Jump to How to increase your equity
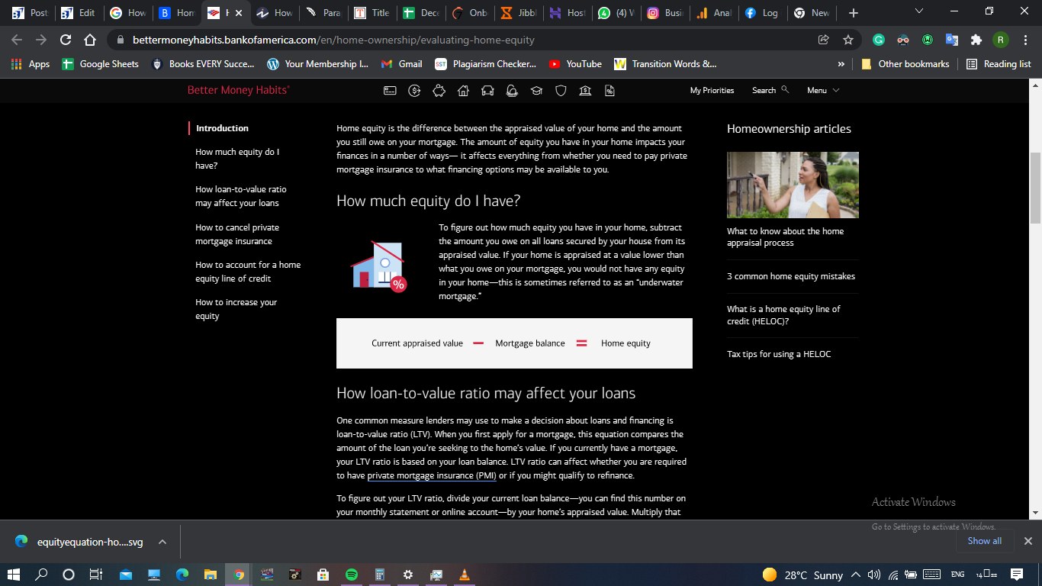The width and height of the screenshot is (1042, 586). [x=236, y=309]
